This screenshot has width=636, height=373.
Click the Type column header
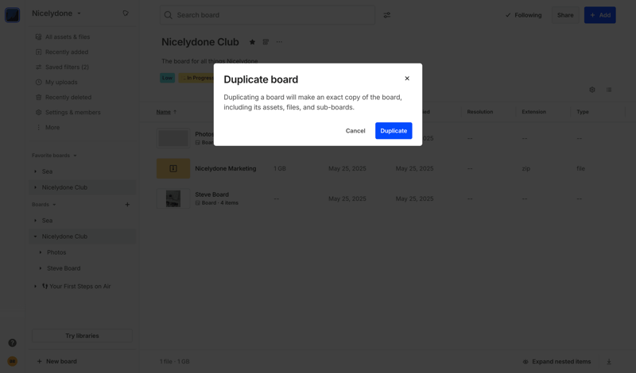tap(583, 112)
